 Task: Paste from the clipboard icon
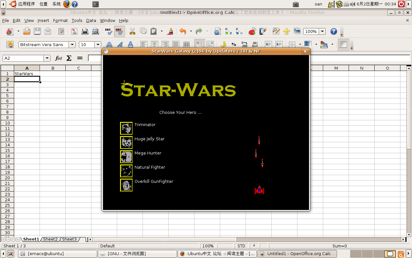tap(154, 31)
